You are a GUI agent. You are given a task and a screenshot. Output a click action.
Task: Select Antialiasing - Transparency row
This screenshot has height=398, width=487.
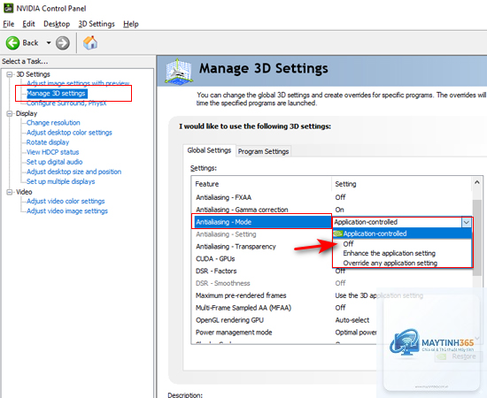click(262, 247)
